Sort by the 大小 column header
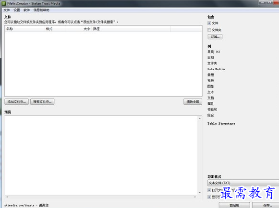This screenshot has width=279, height=208. 78,29
